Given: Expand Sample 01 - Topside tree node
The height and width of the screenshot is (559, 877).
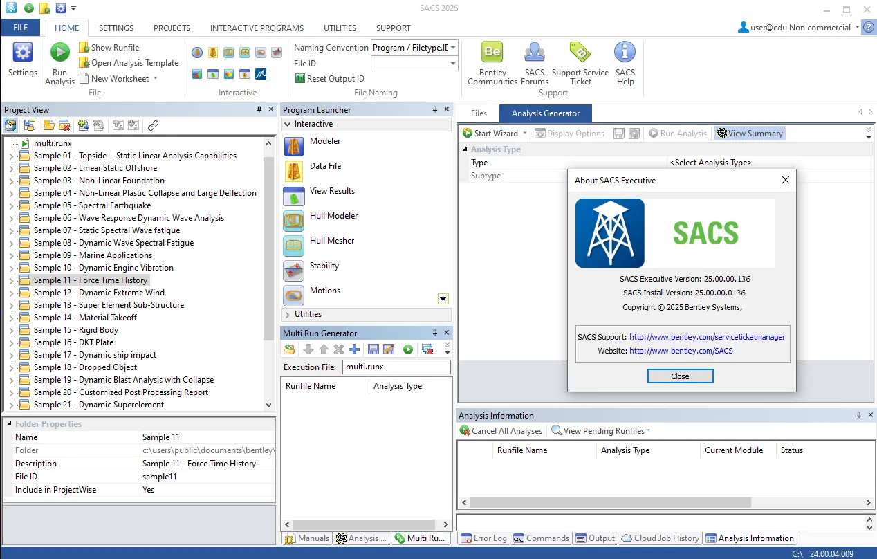Looking at the screenshot, I should tap(11, 156).
